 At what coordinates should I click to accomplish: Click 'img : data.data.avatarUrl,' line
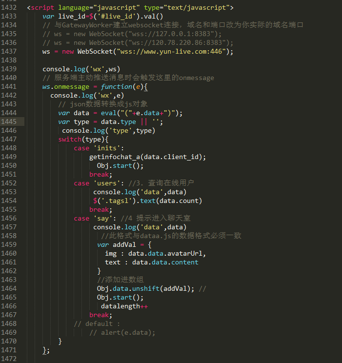click(x=155, y=254)
